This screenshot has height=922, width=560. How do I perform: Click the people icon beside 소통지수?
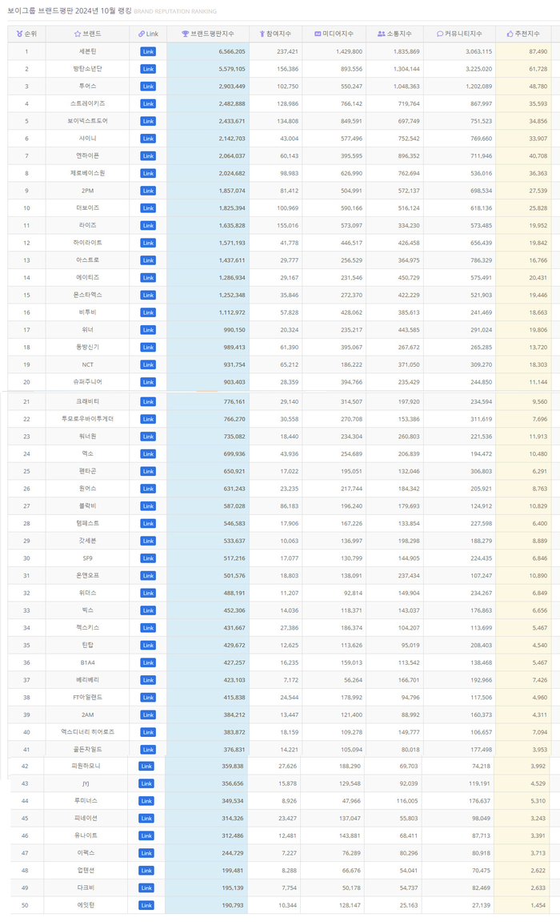[x=381, y=34]
